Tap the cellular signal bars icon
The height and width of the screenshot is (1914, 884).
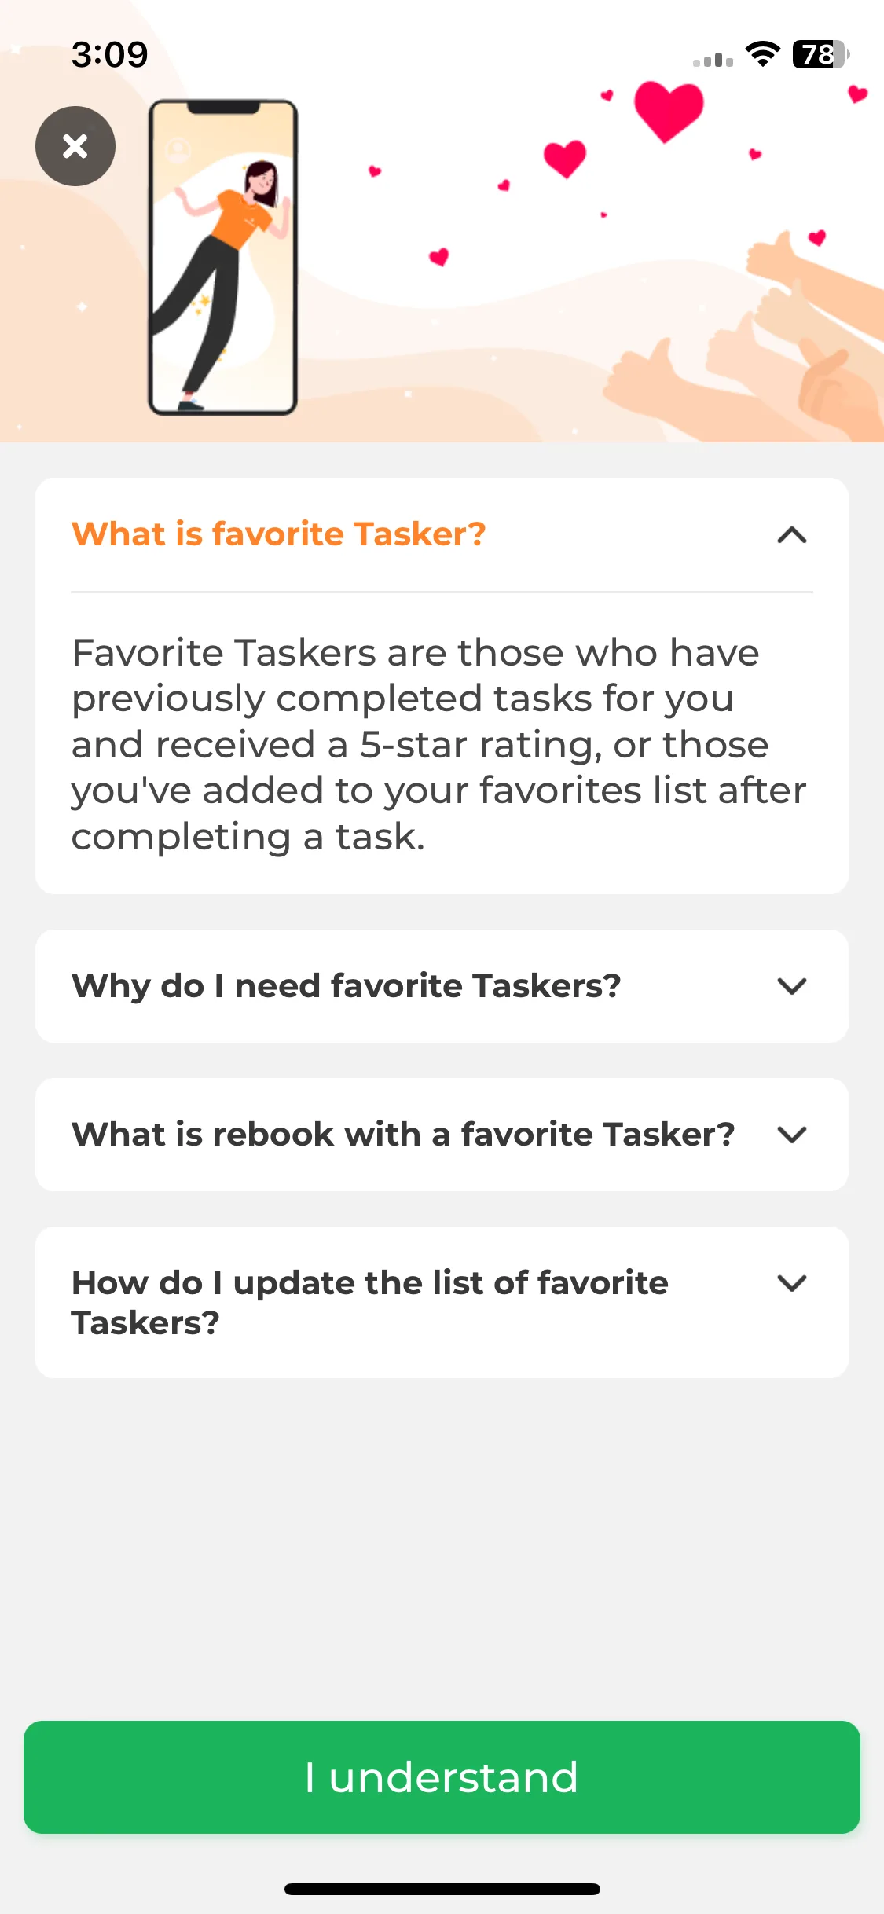pos(713,60)
